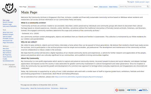
Task: Open Special pages link
Action: point(7,37)
